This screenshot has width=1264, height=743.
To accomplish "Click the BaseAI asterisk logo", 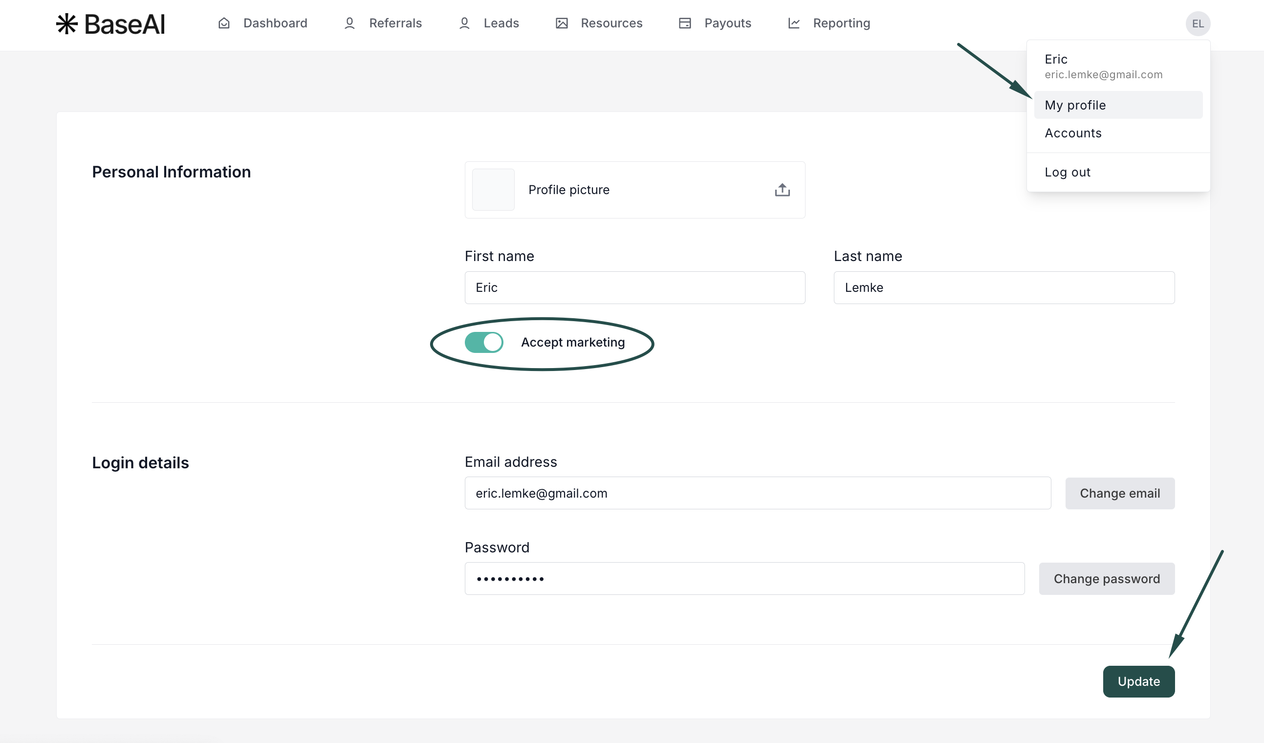I will [x=66, y=23].
